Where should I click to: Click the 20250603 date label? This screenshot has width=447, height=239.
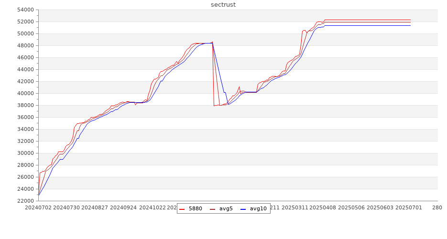pos(380,207)
